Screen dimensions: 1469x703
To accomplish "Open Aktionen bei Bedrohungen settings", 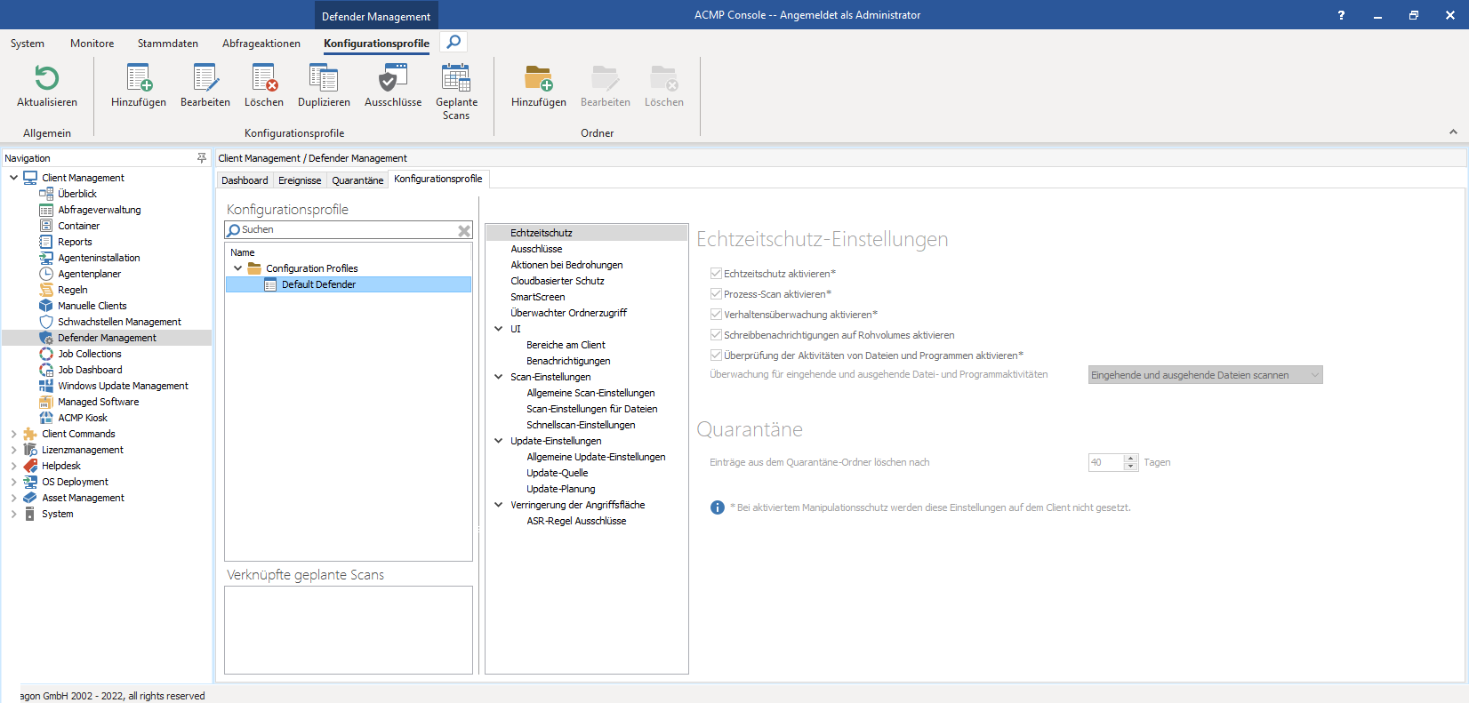I will (566, 265).
